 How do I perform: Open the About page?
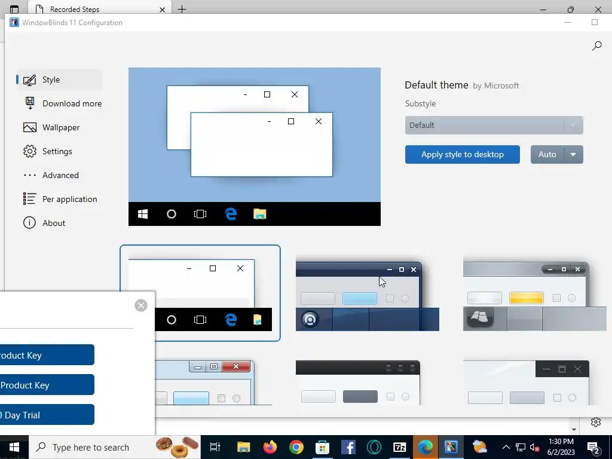44,223
